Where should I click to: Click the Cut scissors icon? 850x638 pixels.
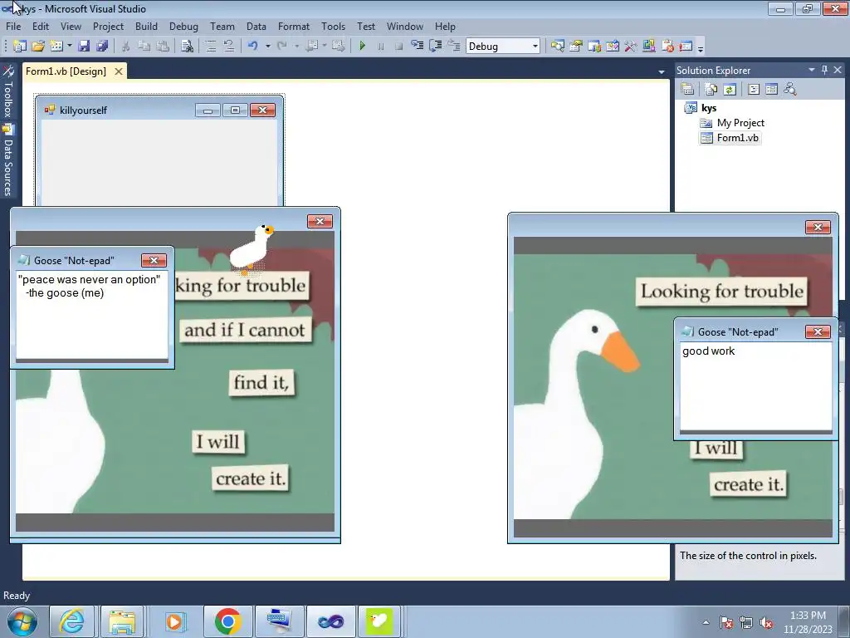coord(126,47)
